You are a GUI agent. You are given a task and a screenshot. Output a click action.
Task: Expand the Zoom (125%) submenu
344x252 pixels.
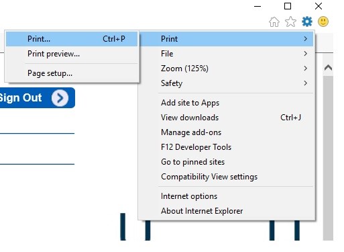(x=227, y=69)
